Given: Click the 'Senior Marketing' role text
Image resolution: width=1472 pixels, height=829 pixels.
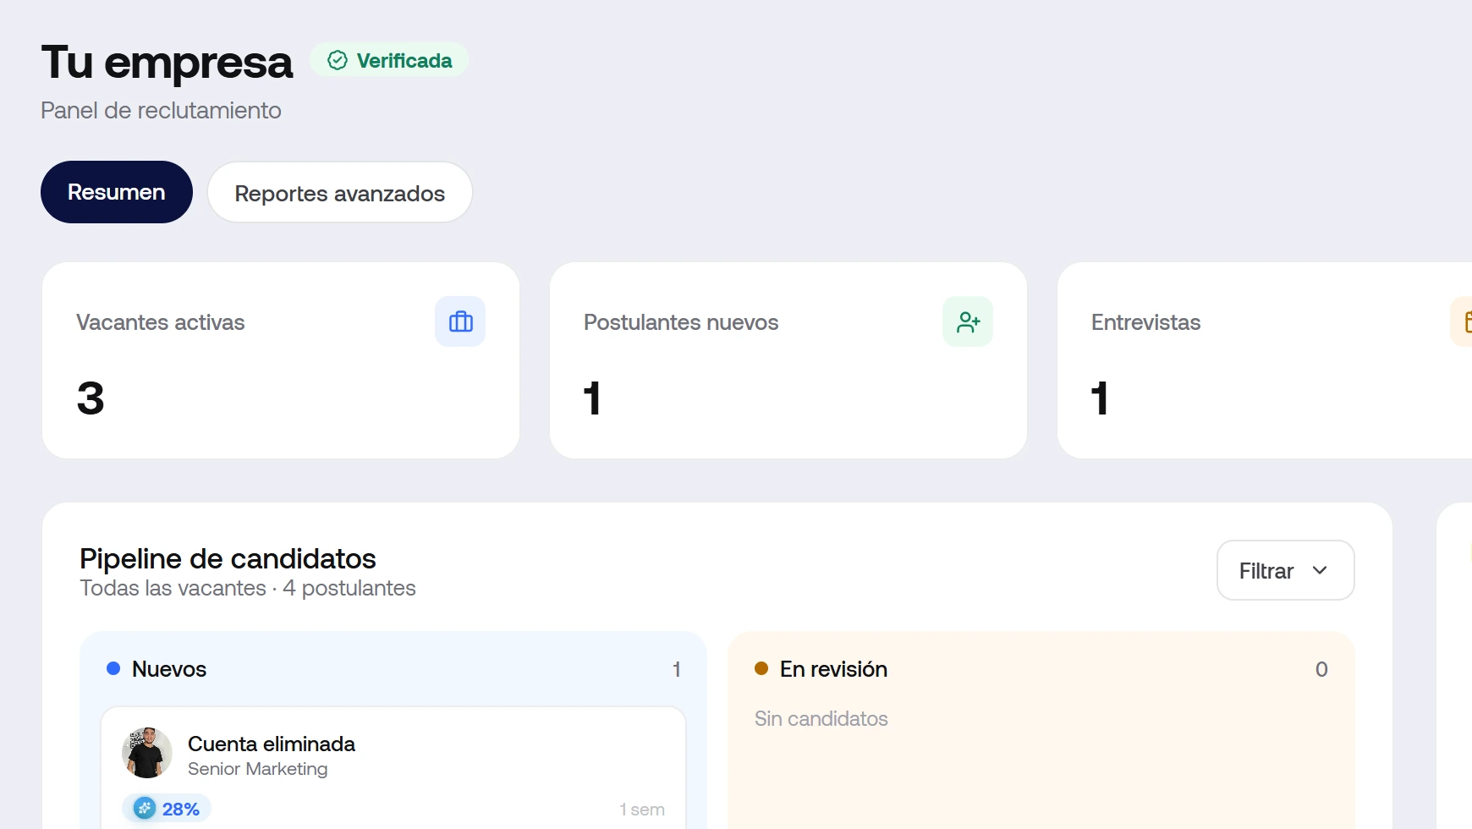Looking at the screenshot, I should 258,769.
